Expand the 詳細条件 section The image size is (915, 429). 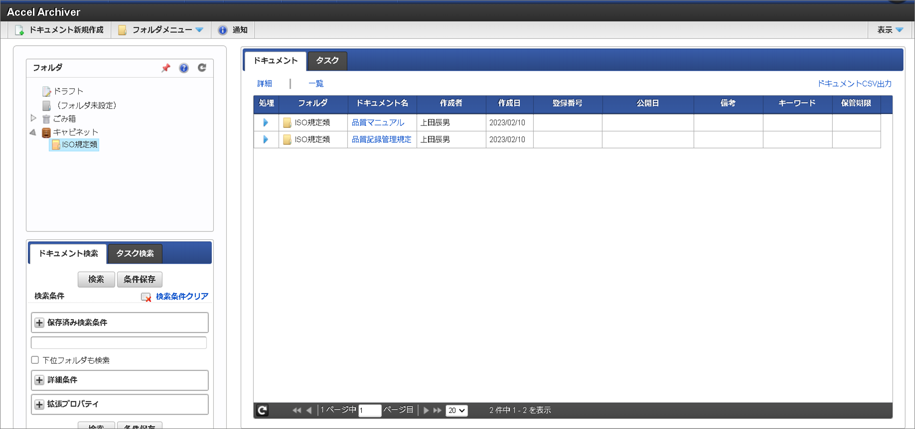pos(39,380)
